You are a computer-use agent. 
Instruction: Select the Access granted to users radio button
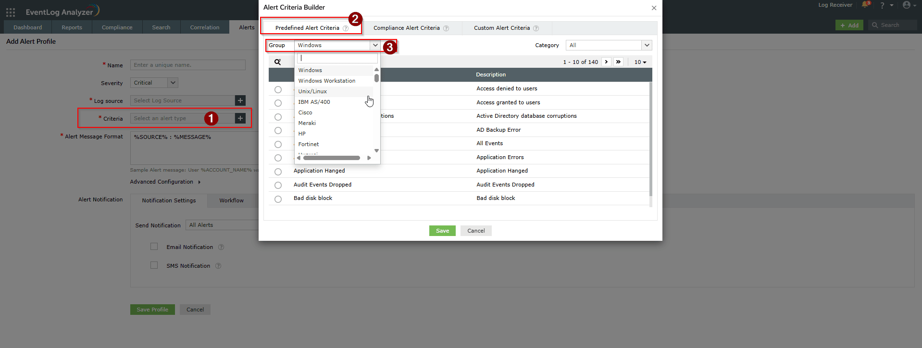tap(278, 103)
